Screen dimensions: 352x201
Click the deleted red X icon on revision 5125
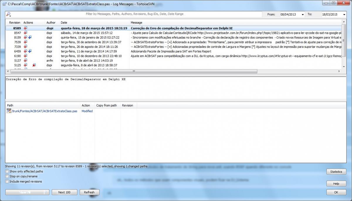point(34,65)
